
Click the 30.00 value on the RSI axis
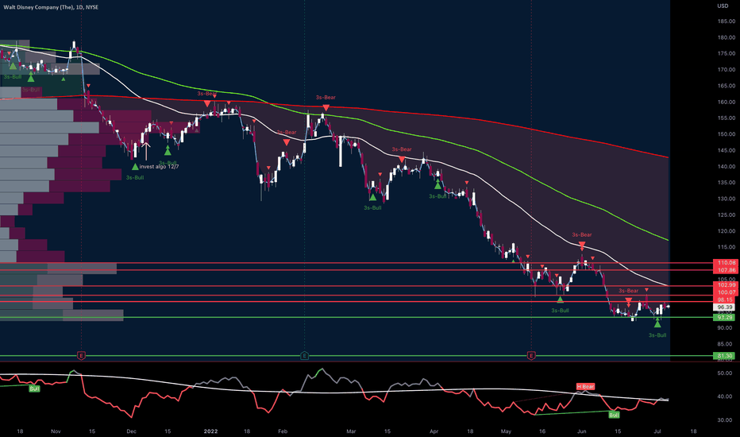(x=724, y=420)
